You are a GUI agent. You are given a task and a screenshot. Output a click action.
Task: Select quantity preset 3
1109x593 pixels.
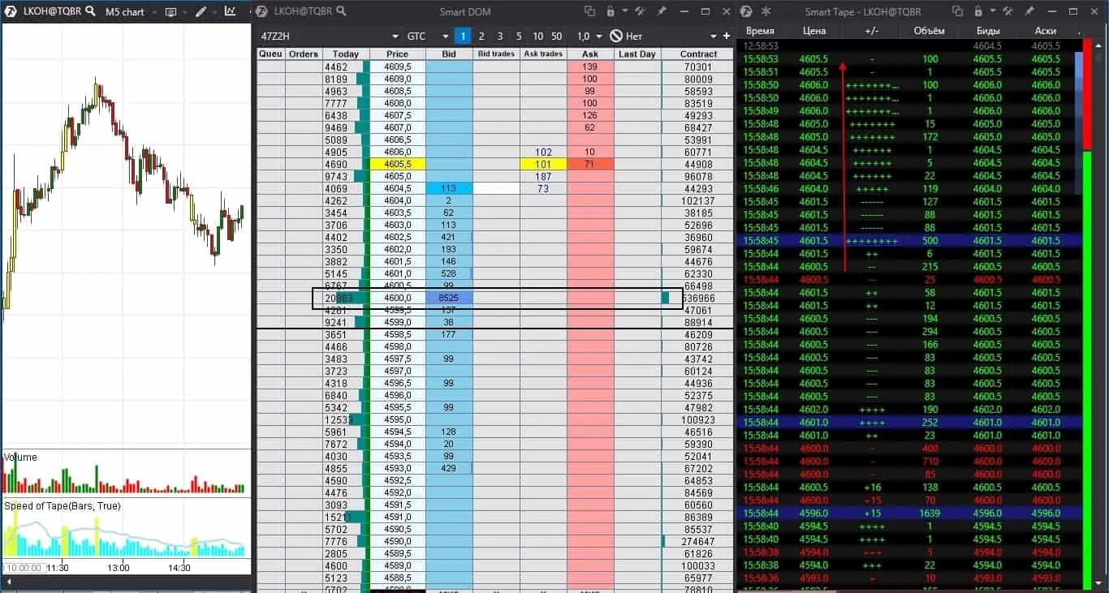(x=500, y=37)
